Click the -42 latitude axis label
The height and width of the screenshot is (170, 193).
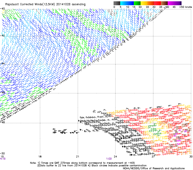pos(2,36)
